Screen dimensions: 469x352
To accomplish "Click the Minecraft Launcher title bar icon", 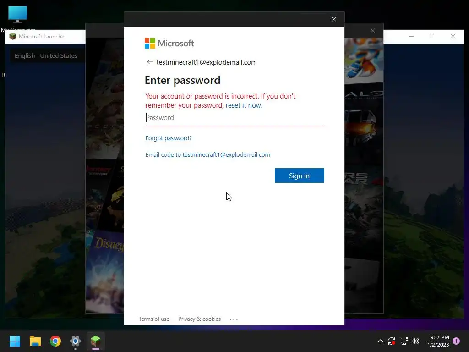I will pyautogui.click(x=12, y=37).
